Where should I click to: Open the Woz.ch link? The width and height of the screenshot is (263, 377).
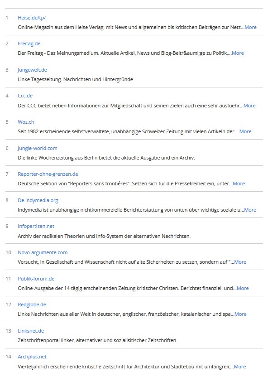(26, 122)
